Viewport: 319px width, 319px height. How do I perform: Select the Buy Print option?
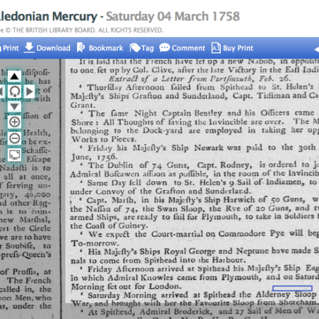[232, 48]
